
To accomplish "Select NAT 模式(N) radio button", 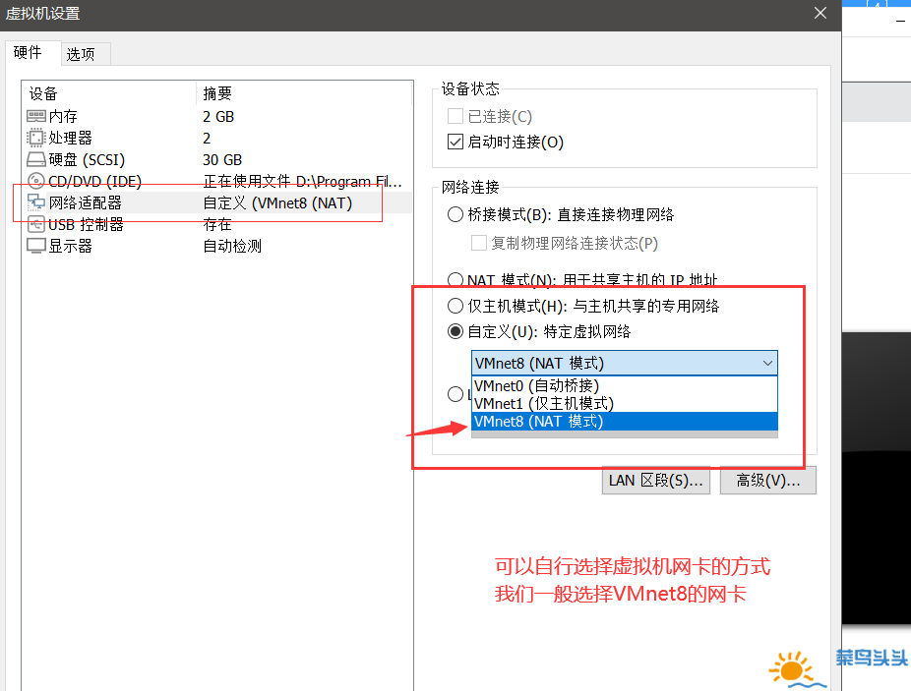I will [x=455, y=280].
